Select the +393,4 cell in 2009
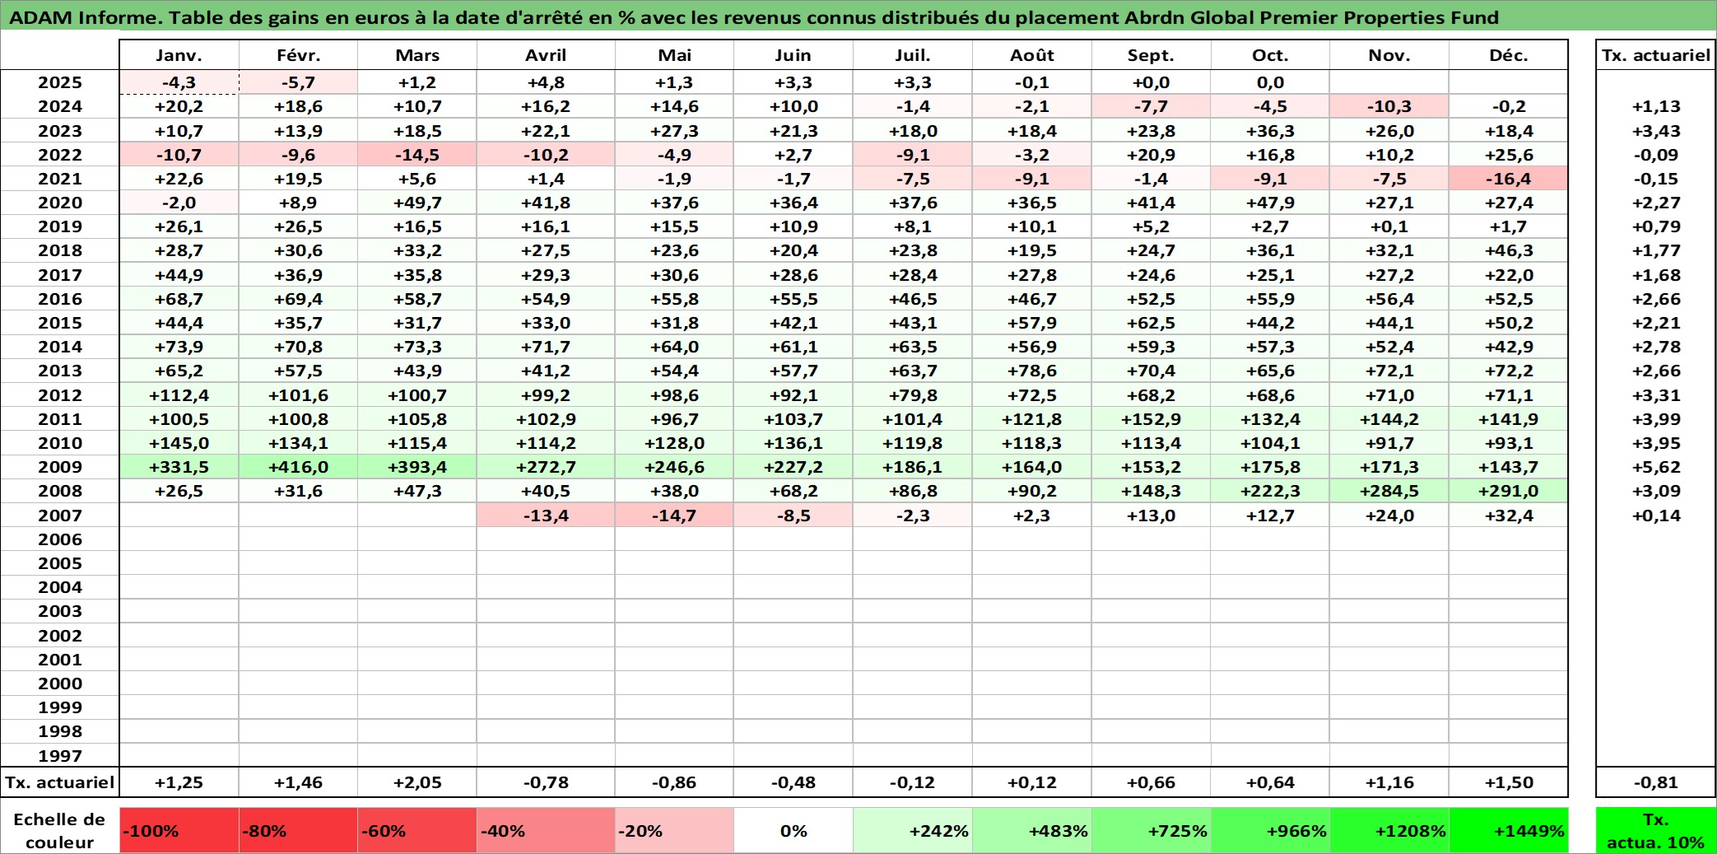The width and height of the screenshot is (1717, 854). [417, 467]
